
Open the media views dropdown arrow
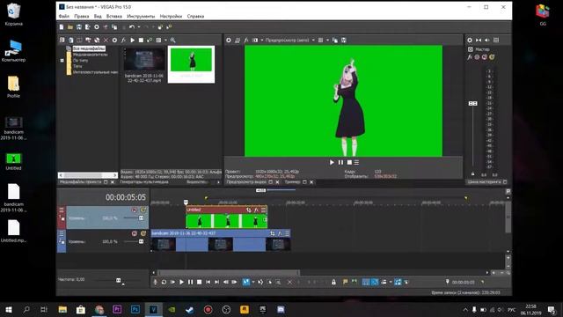pyautogui.click(x=165, y=41)
